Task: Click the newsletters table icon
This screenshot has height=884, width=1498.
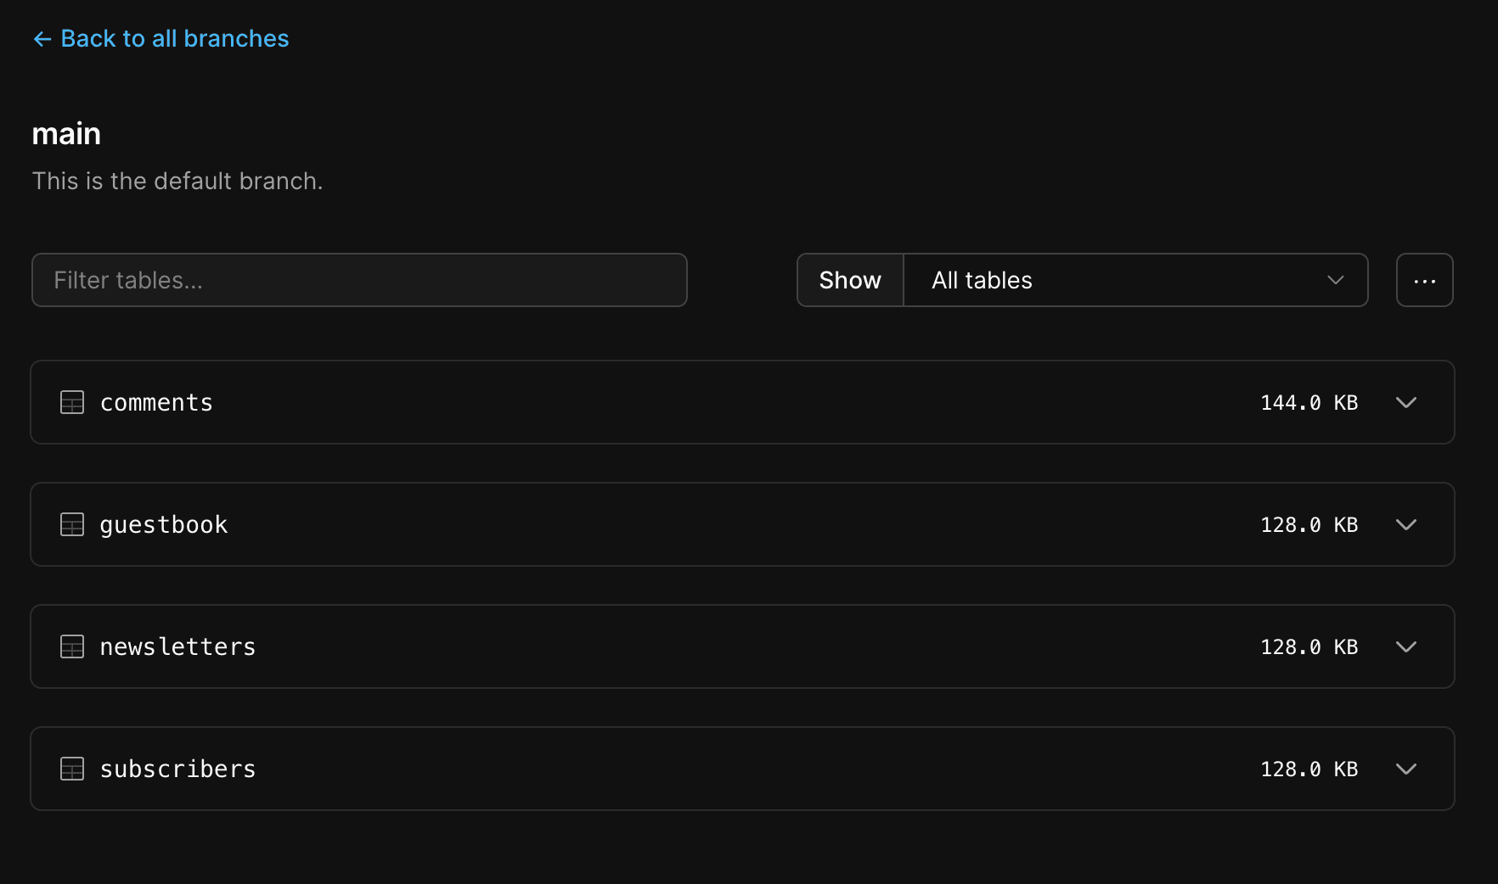Action: click(x=72, y=646)
